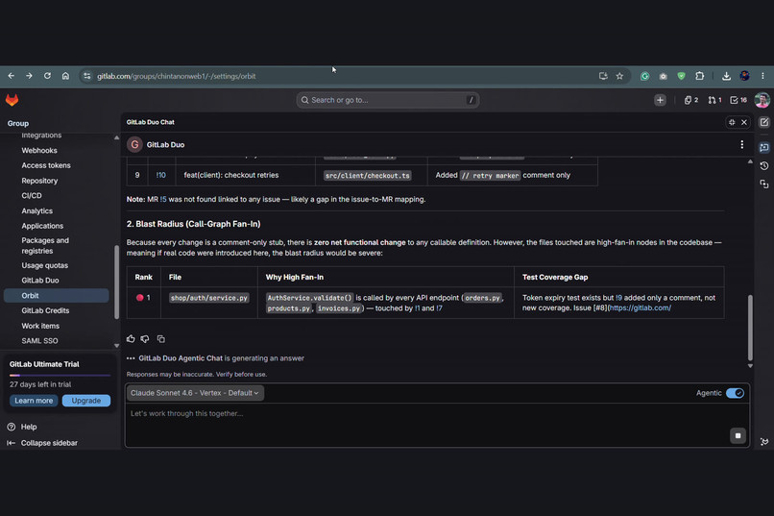
Task: Click the chat panel vertical scrollbar thumb
Action: click(x=750, y=328)
